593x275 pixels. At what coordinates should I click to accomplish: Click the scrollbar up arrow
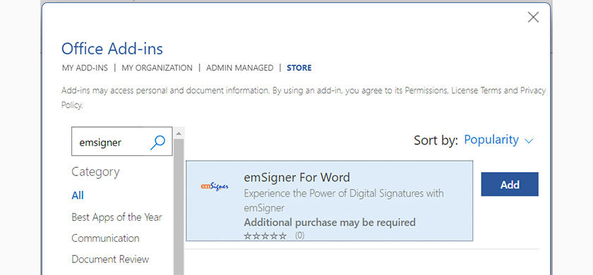point(179,133)
